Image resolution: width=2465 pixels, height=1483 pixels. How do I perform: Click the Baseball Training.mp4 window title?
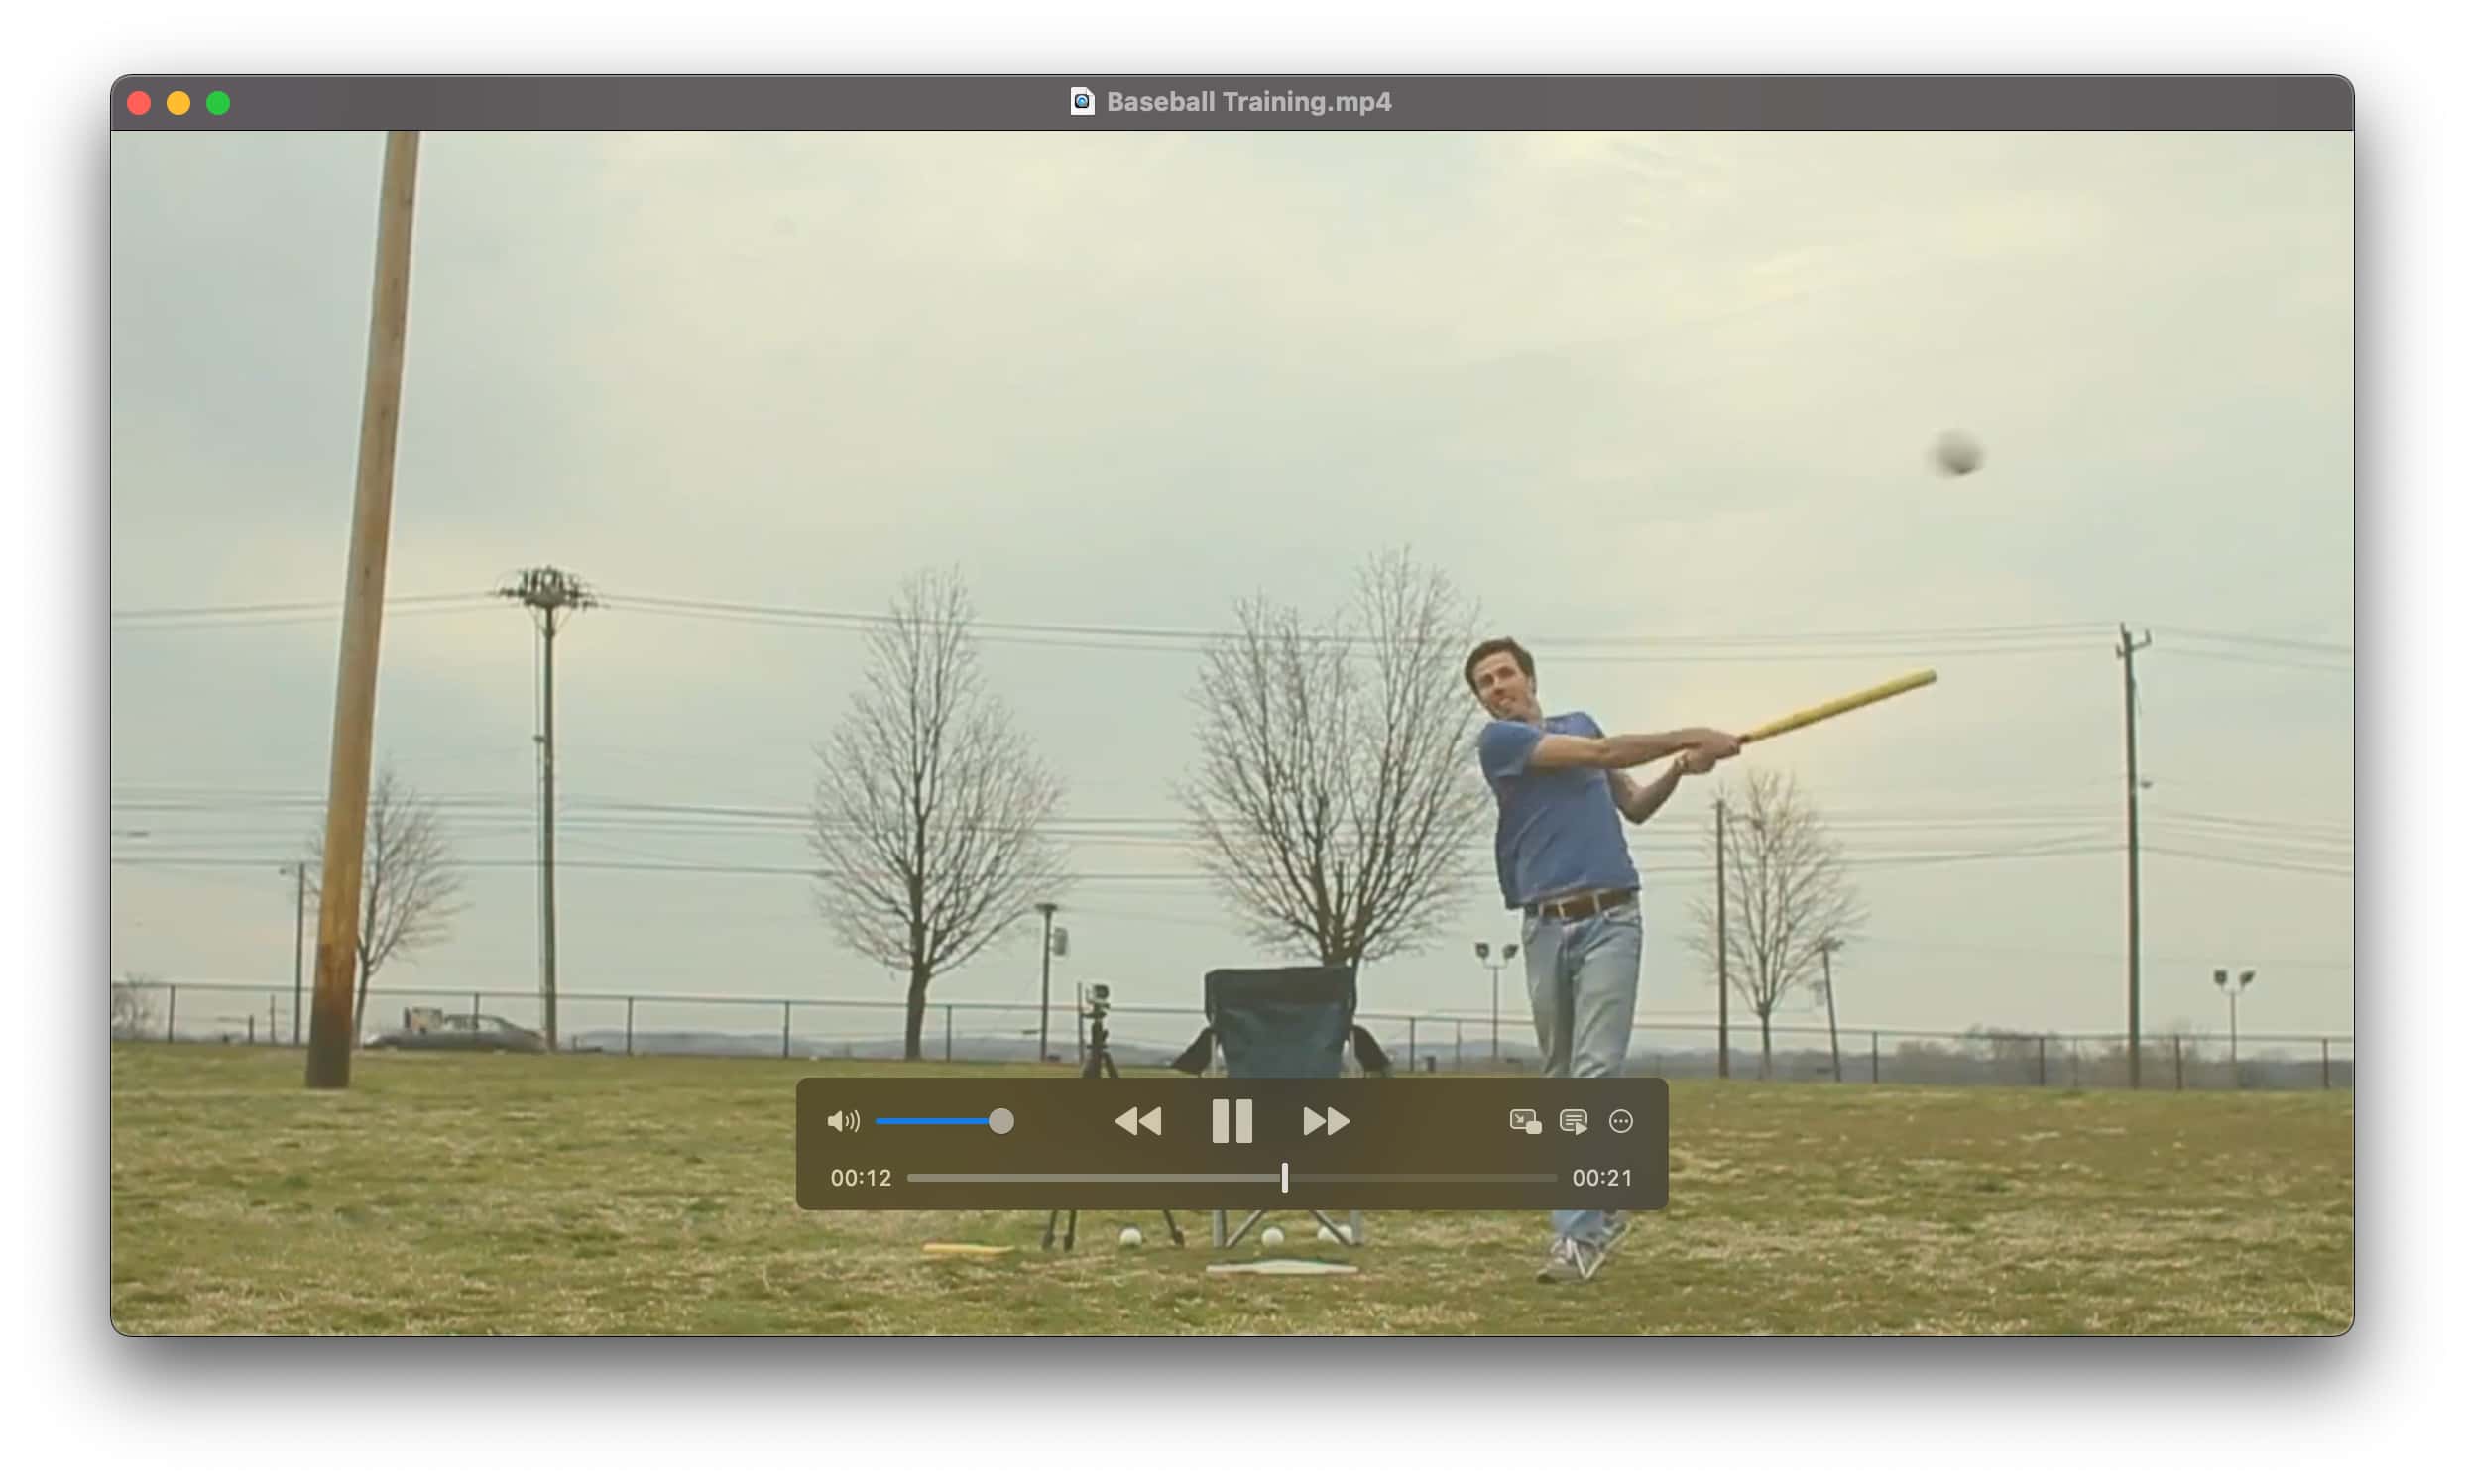pyautogui.click(x=1248, y=102)
